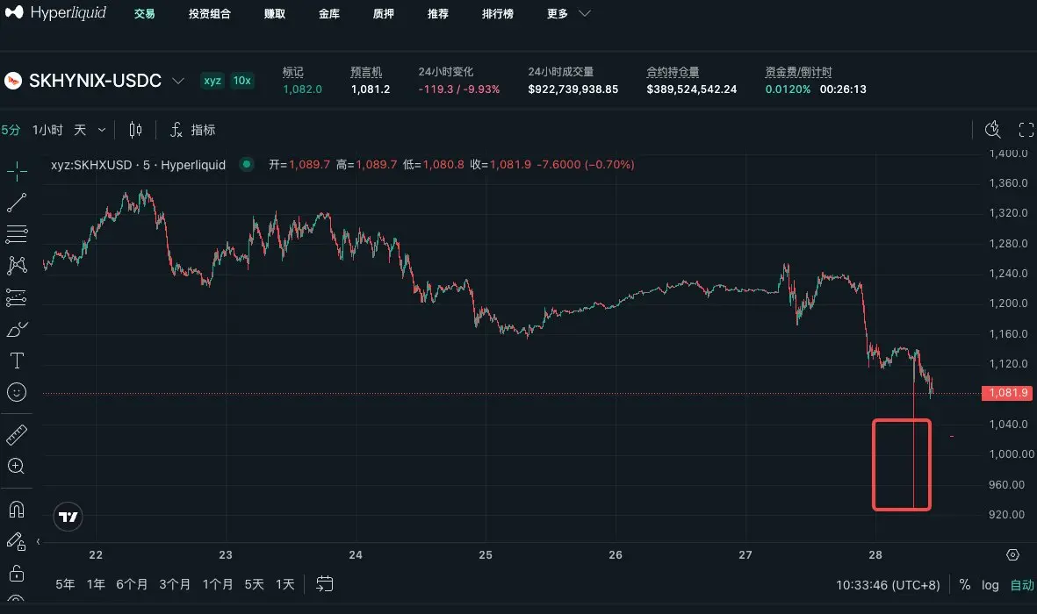Select the ruler measure tool
This screenshot has height=614, width=1037.
tap(17, 434)
